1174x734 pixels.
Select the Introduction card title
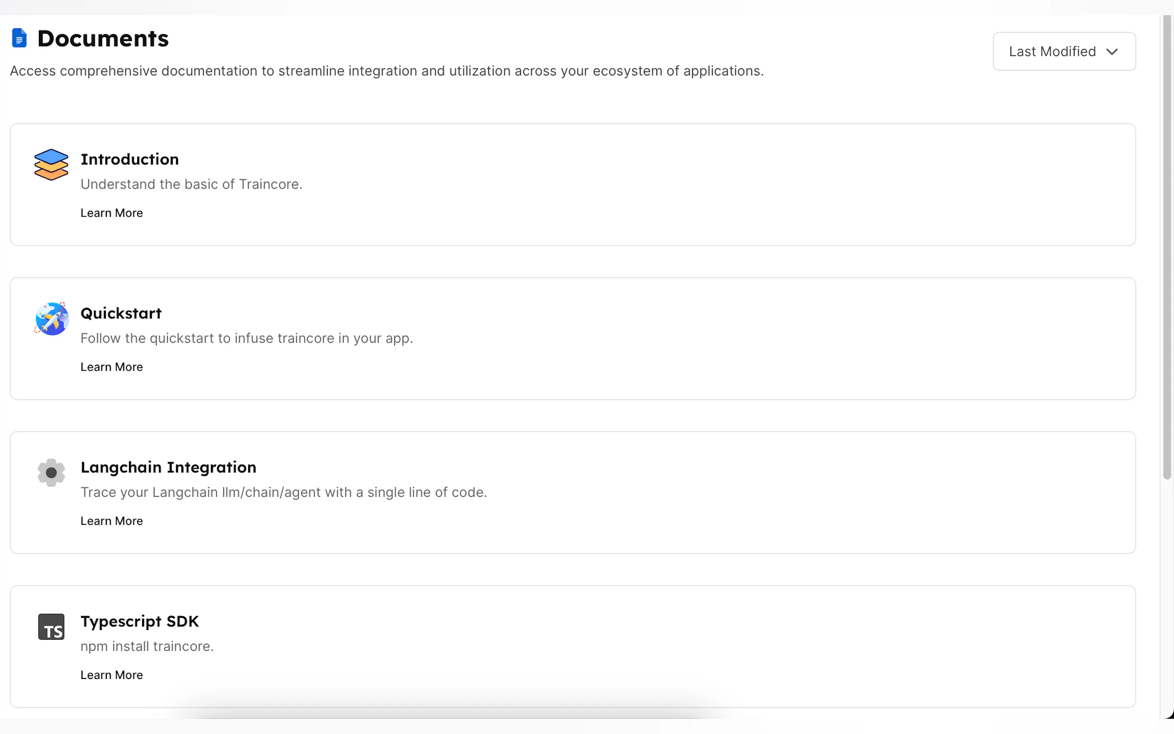[x=129, y=159]
